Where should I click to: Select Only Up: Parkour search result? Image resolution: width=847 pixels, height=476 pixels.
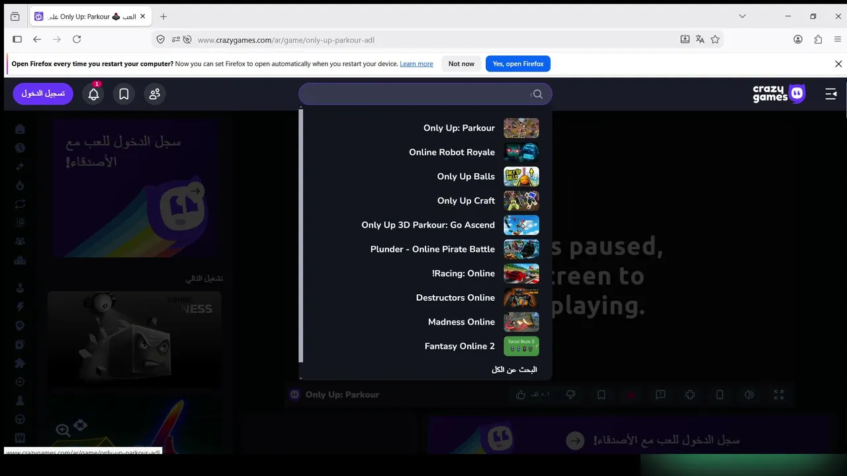pos(425,128)
